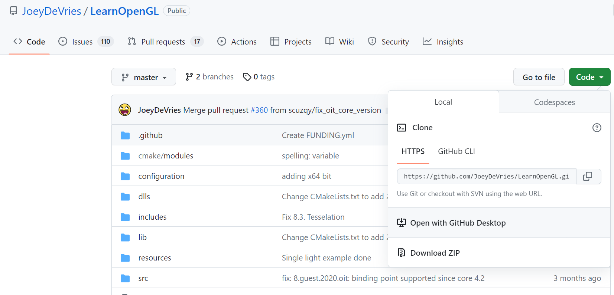The image size is (614, 295).
Task: Click the GitHub Desktop download icon
Action: click(x=402, y=223)
